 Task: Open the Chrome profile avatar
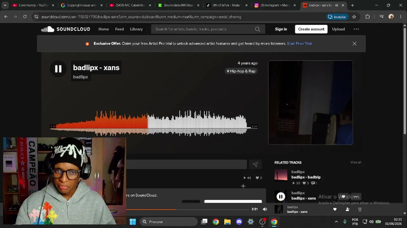391,17
